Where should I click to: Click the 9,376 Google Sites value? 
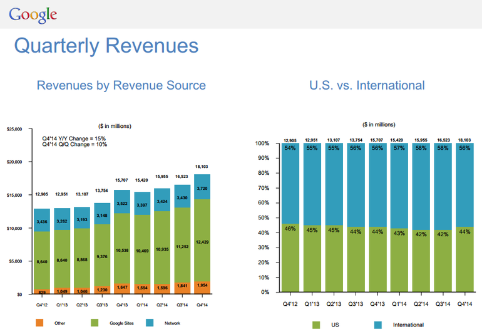[x=102, y=256]
